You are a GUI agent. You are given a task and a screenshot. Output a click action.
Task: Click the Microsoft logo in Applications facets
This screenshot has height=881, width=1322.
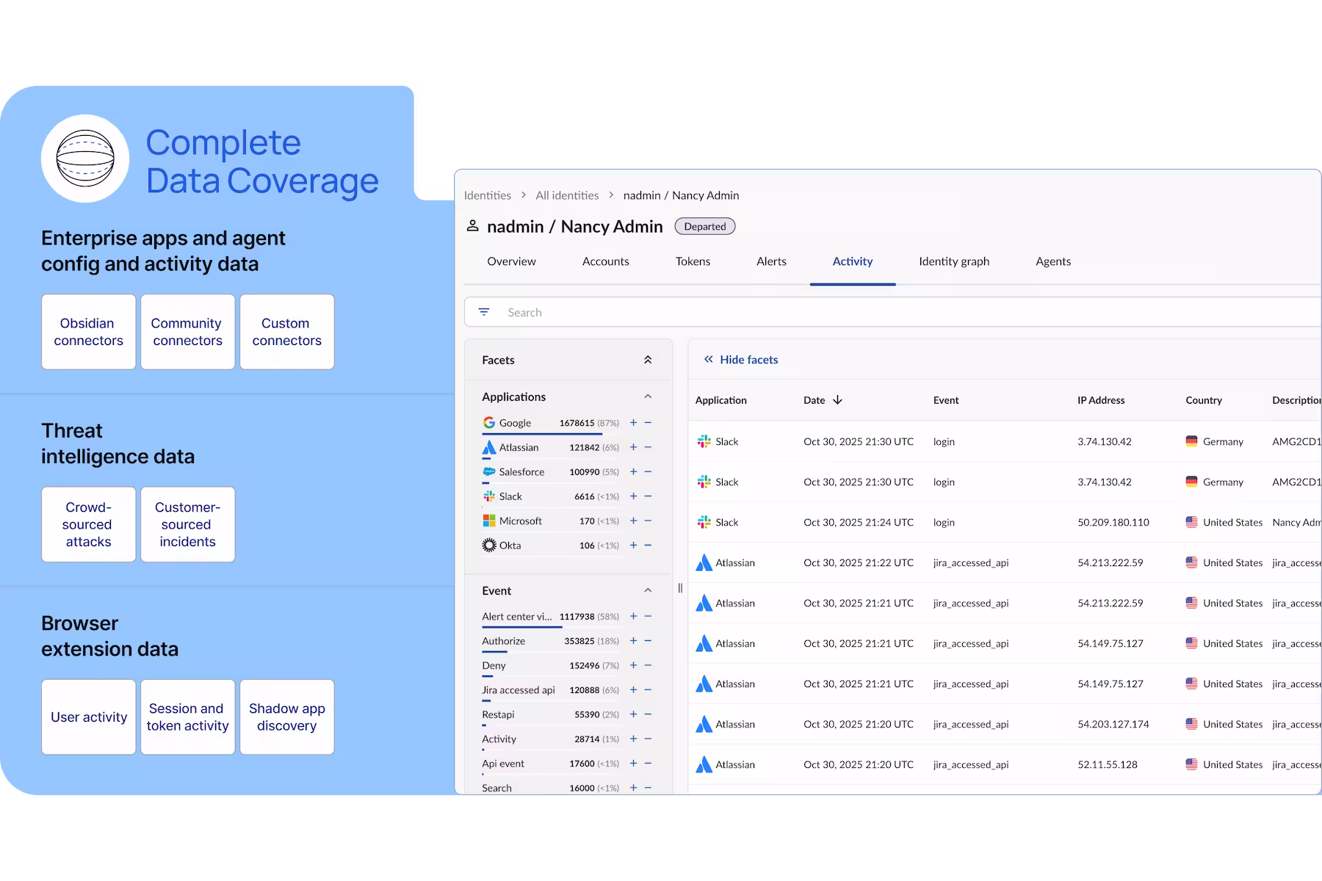[x=489, y=521]
